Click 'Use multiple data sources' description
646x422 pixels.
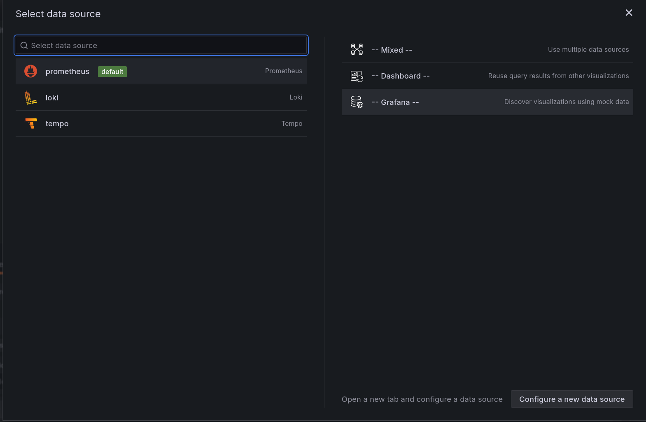588,50
